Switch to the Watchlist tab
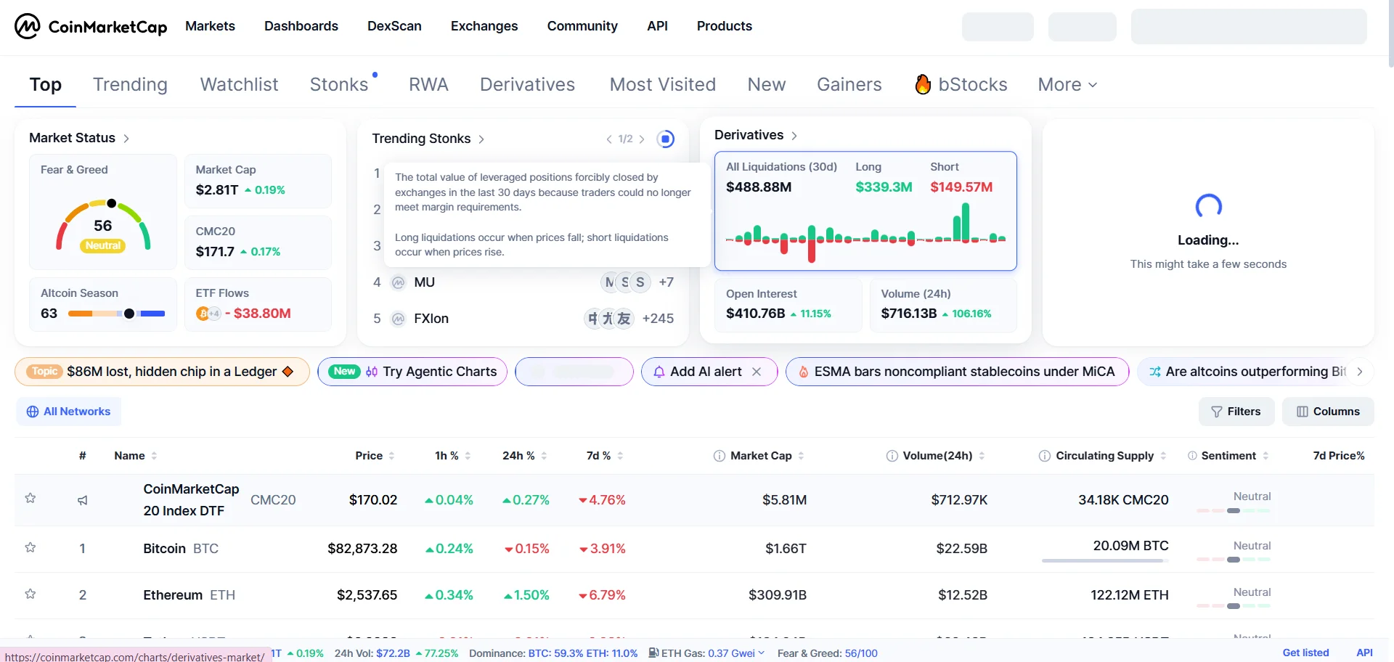Screen dimensions: 1394x662 click(x=239, y=85)
